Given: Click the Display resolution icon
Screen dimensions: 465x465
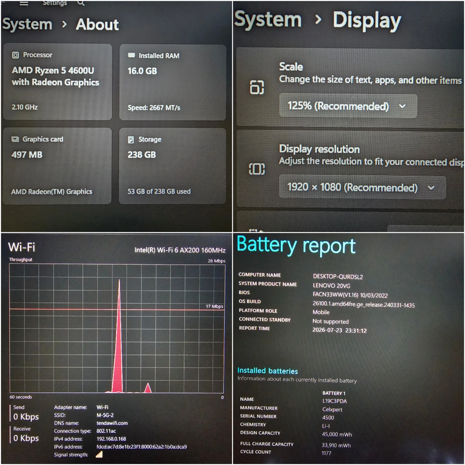Looking at the screenshot, I should tap(257, 169).
